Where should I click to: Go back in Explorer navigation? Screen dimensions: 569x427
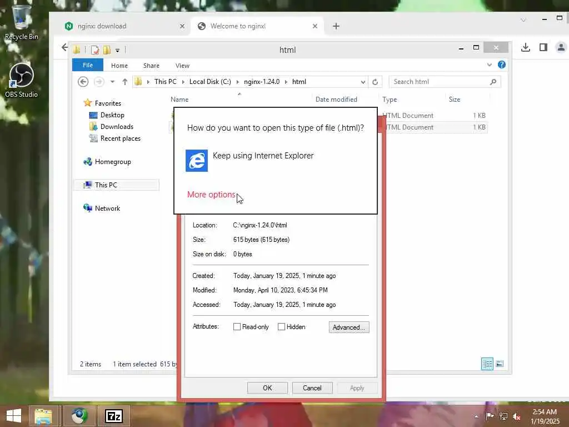pos(83,82)
